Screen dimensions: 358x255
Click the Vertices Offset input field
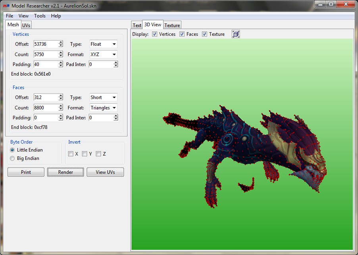[x=46, y=44]
